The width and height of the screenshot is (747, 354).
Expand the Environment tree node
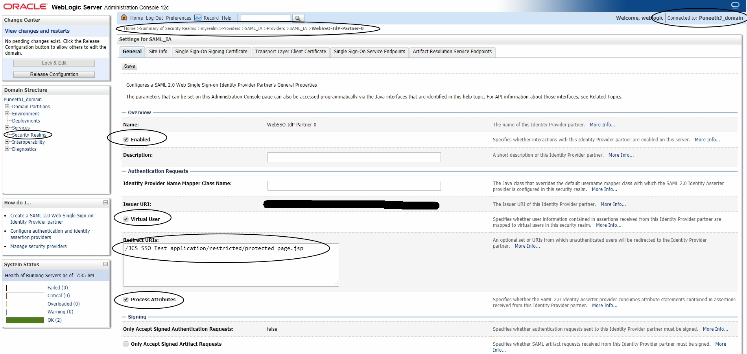7,113
